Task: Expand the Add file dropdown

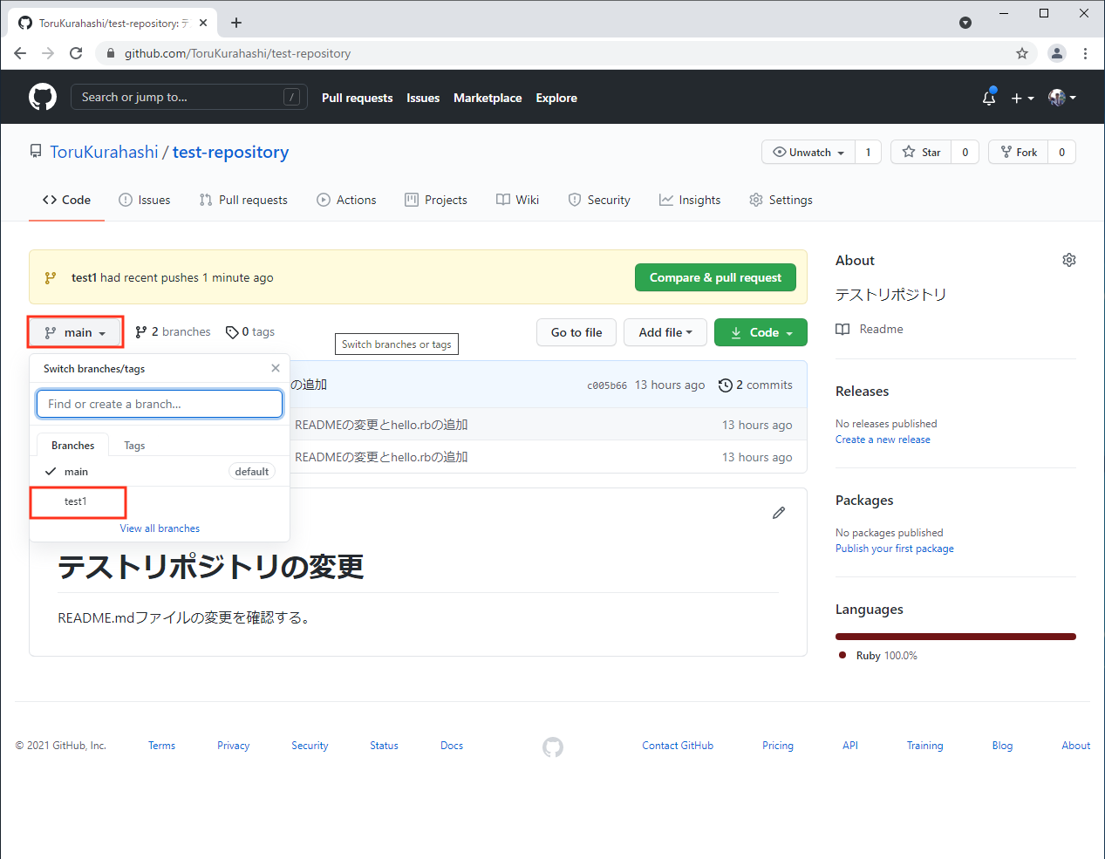Action: pyautogui.click(x=665, y=332)
